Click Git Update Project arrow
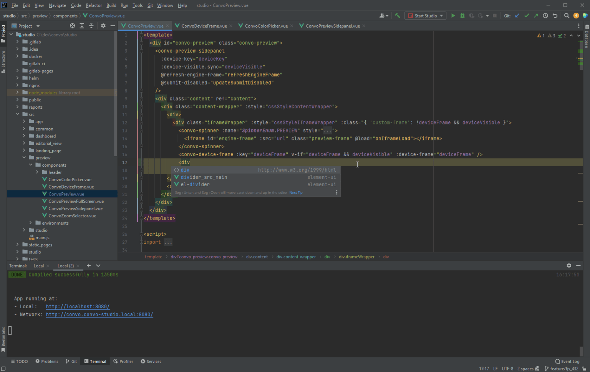590x372 pixels. [x=517, y=16]
